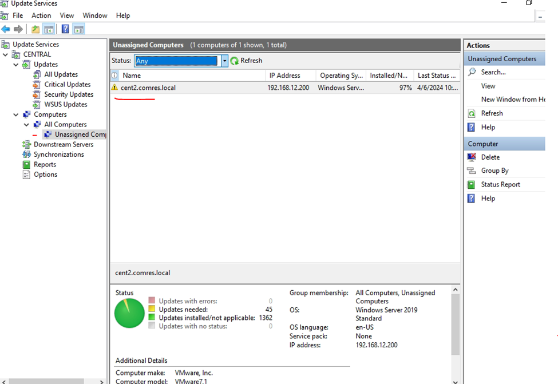Click Group By in Actions pane
The width and height of the screenshot is (558, 384).
tap(494, 171)
